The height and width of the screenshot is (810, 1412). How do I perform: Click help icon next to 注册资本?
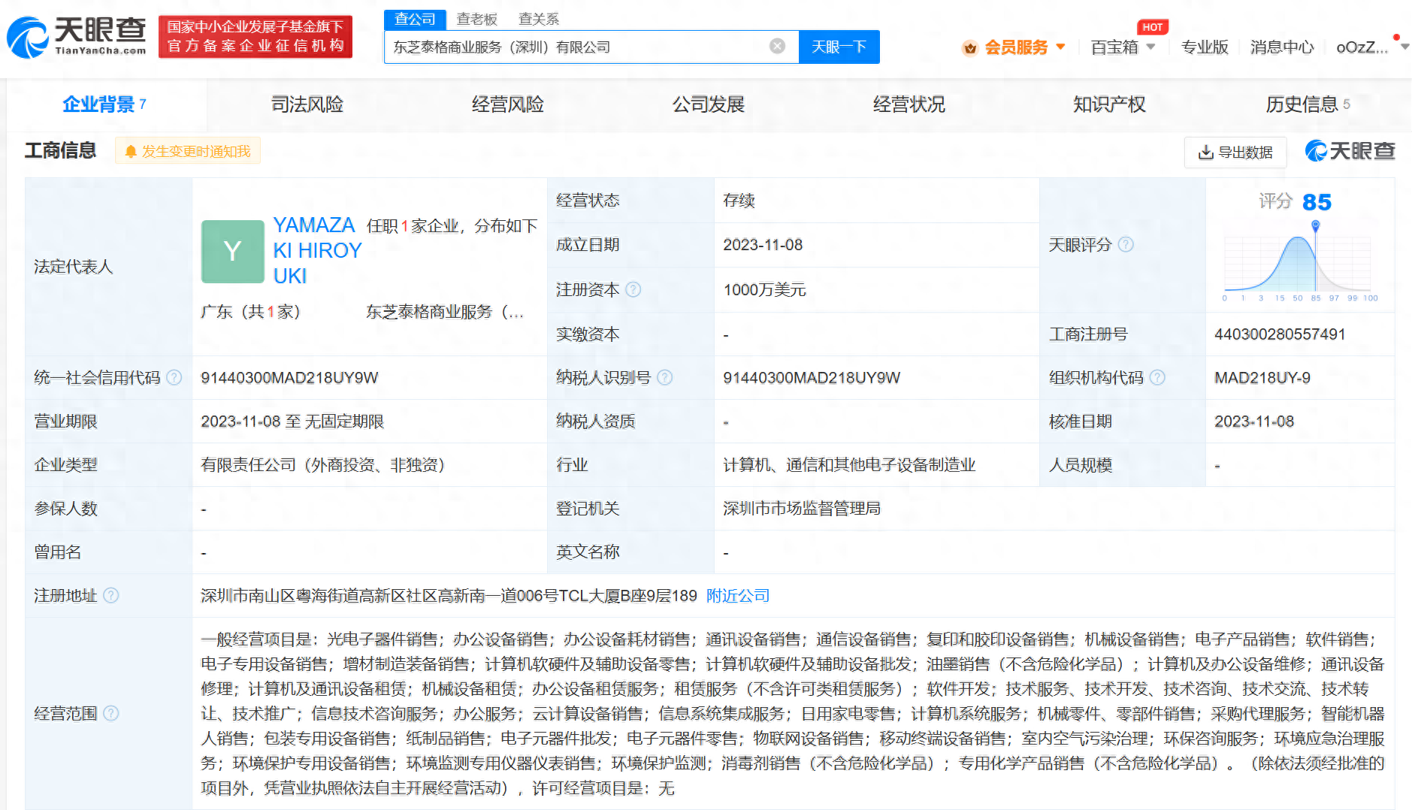click(x=633, y=289)
